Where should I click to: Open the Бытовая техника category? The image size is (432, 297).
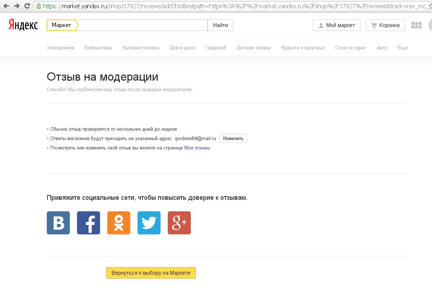(141, 48)
